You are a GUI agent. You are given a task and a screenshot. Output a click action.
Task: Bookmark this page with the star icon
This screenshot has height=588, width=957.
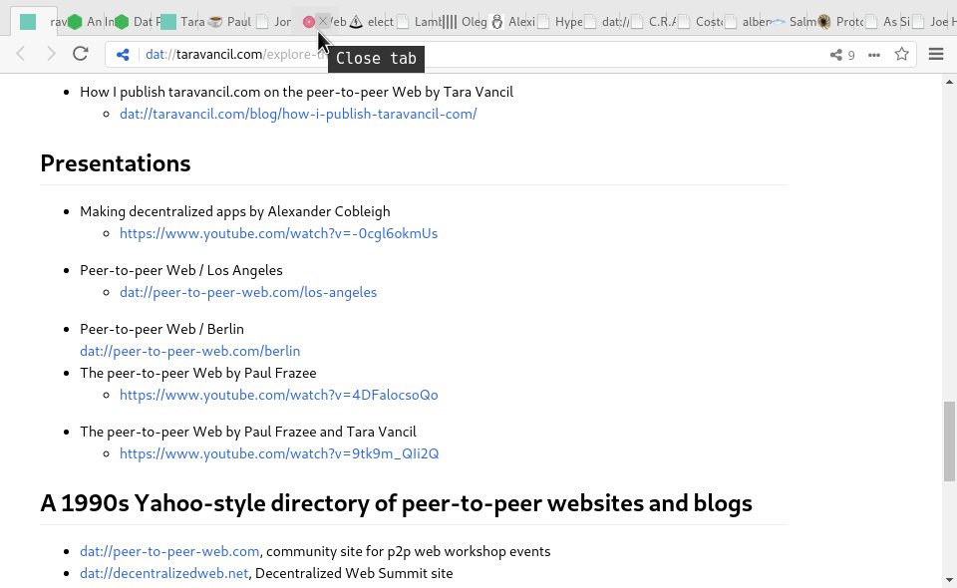[x=901, y=55]
